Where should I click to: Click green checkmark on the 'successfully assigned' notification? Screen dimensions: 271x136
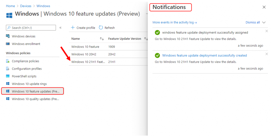(x=157, y=32)
